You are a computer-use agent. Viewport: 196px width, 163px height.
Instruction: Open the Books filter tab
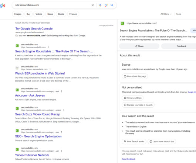pos(61,14)
